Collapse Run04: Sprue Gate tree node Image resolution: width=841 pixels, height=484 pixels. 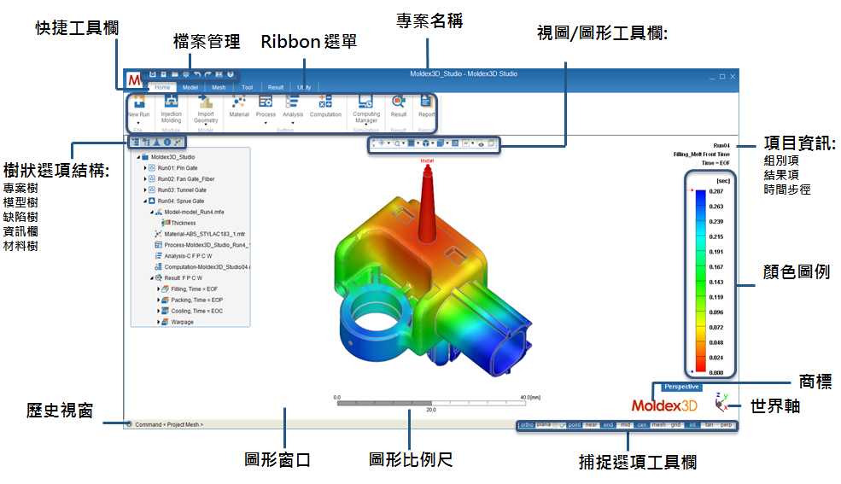pyautogui.click(x=145, y=201)
